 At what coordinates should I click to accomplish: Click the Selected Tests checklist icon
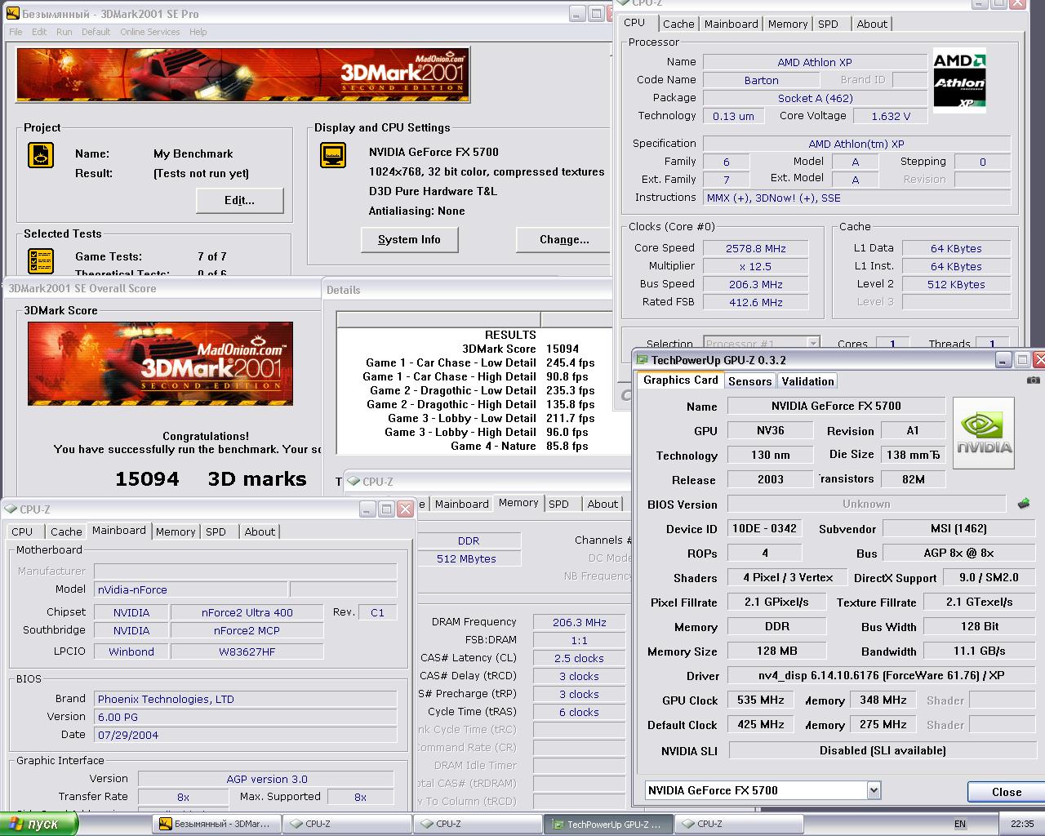(x=41, y=261)
